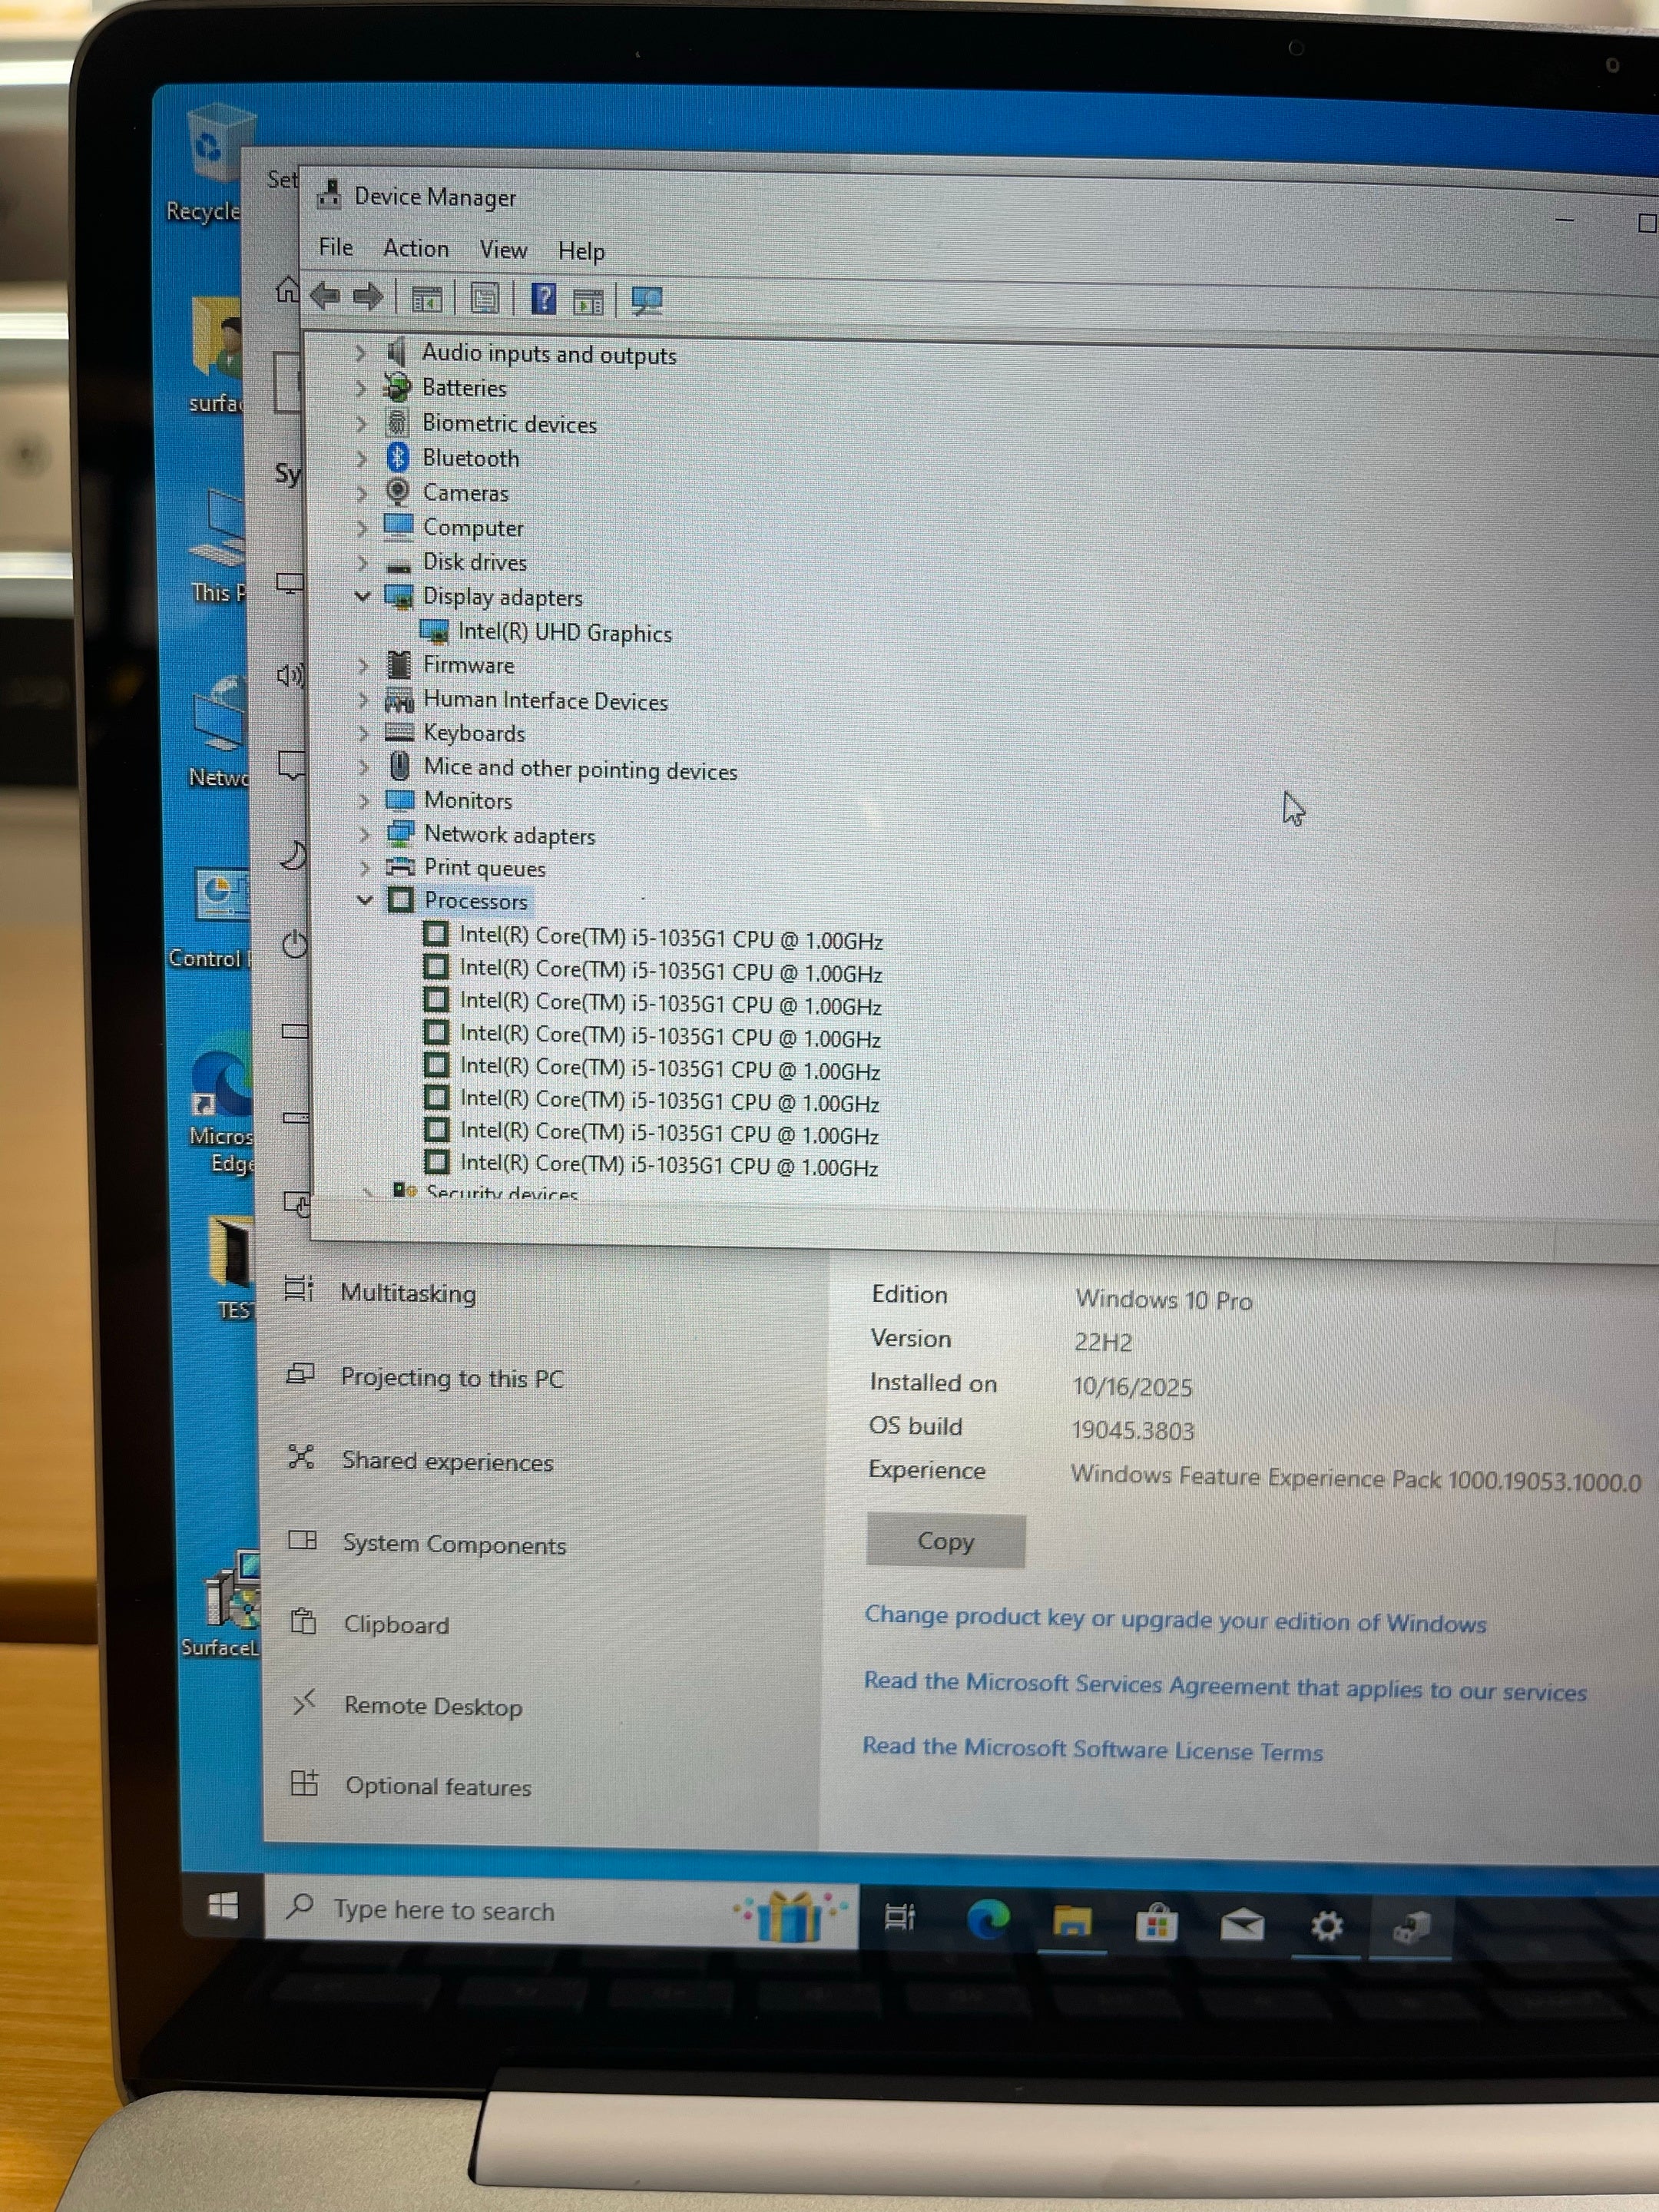
Task: Select System Components in Settings sidebar
Action: click(454, 1544)
